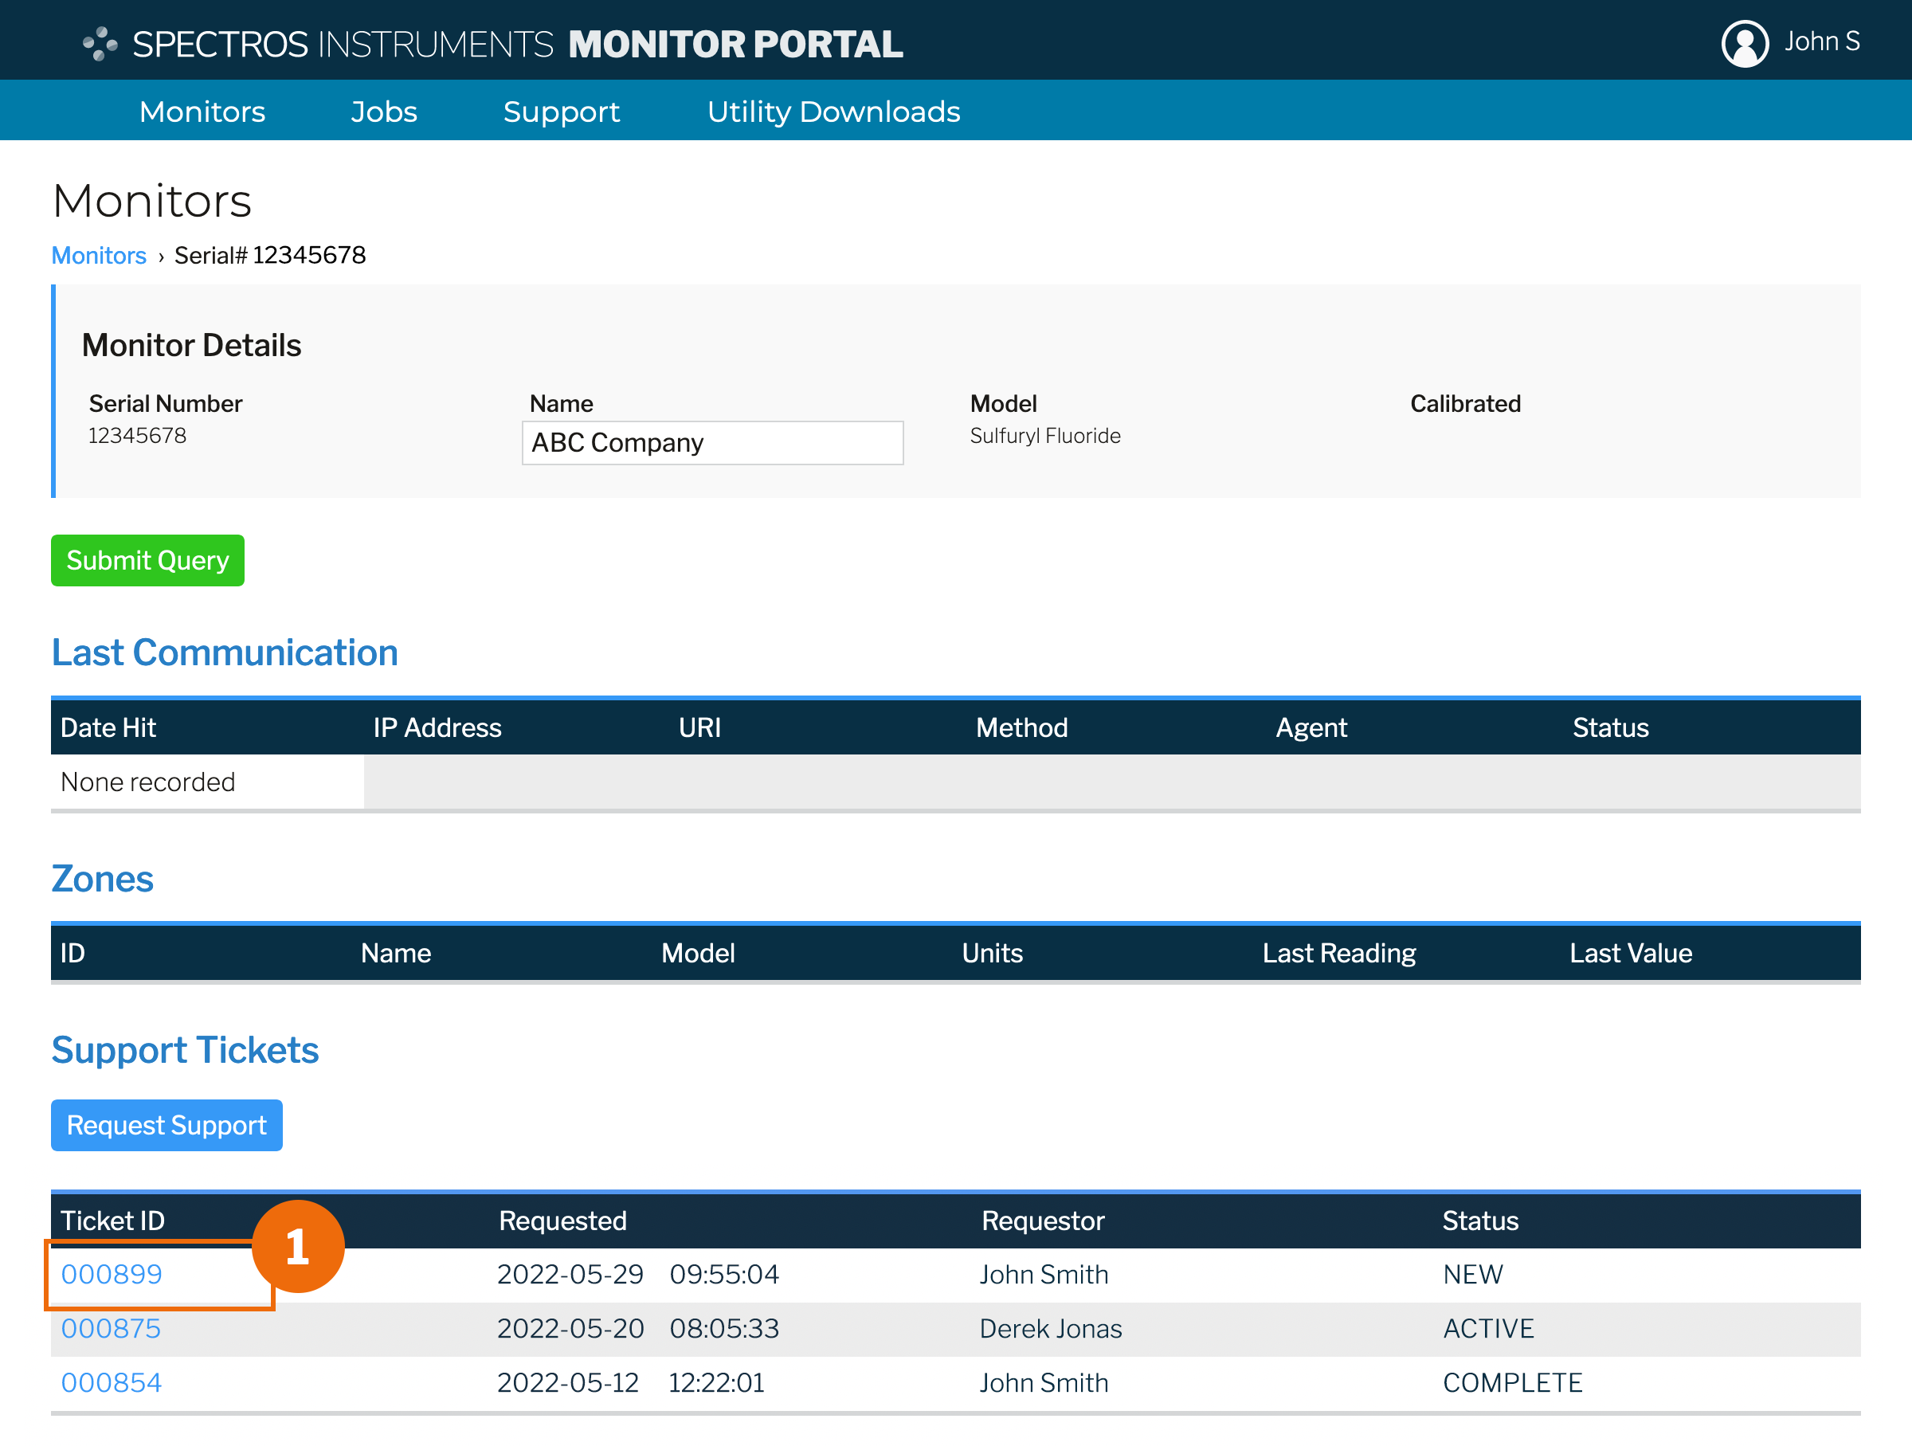Click the Date Hit column header
Image resolution: width=1912 pixels, height=1450 pixels.
[x=108, y=727]
